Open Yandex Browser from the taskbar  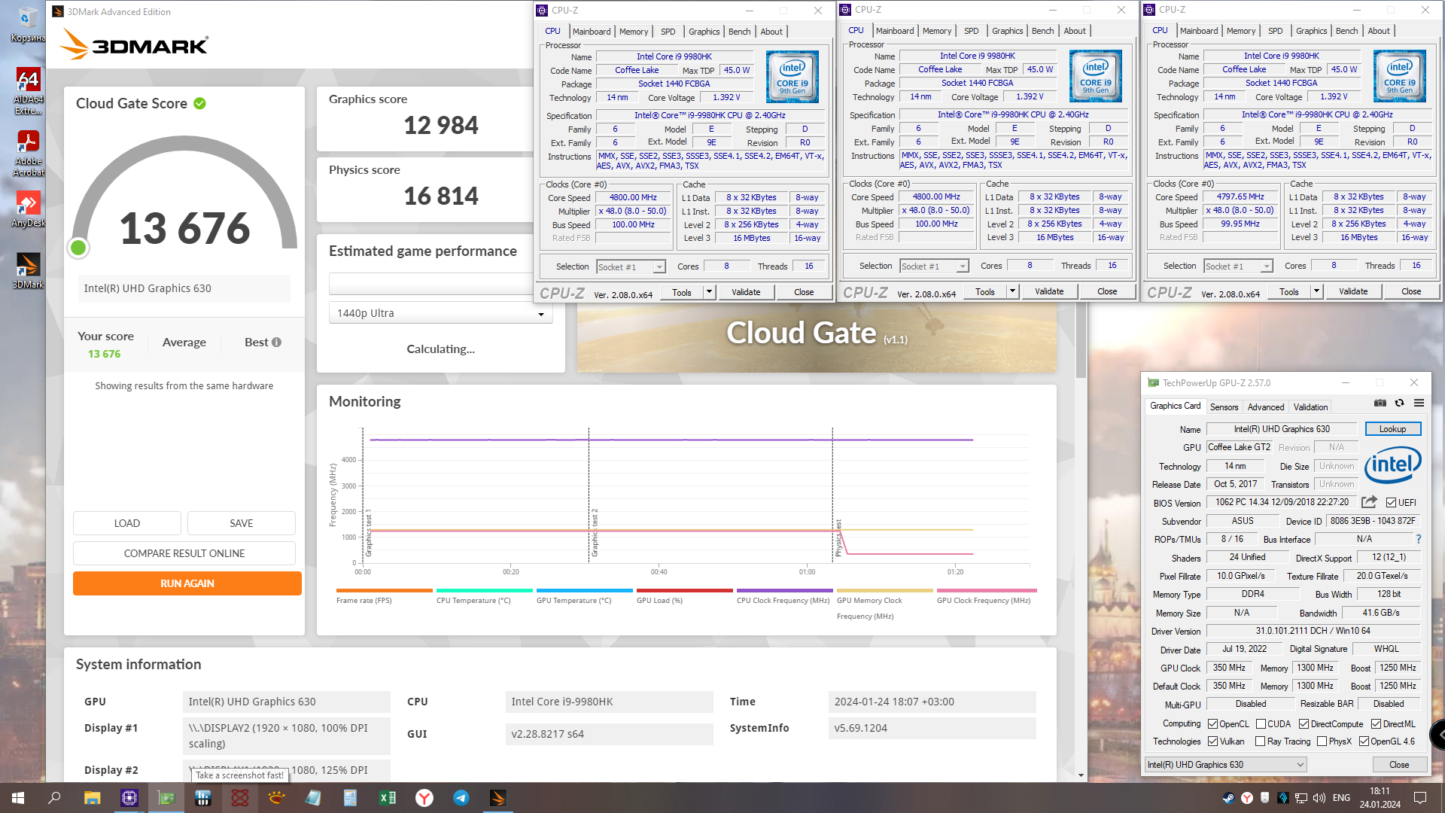point(424,798)
